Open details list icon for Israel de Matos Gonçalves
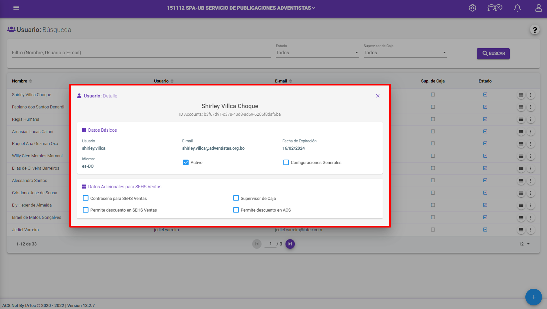547x309 pixels. 521,218
